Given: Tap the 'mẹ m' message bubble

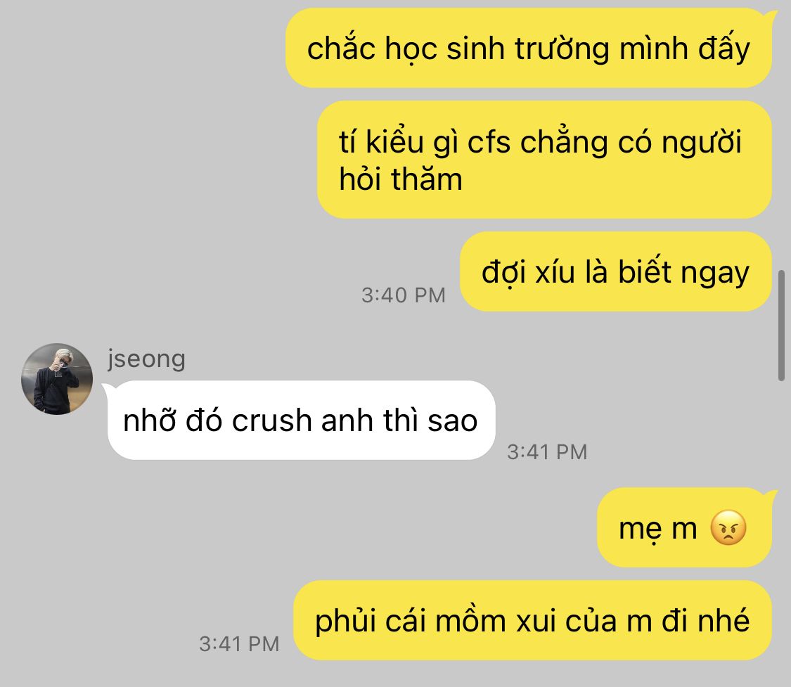Looking at the screenshot, I should tap(685, 527).
